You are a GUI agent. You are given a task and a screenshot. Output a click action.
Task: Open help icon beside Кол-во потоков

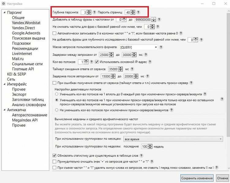coord(91,62)
